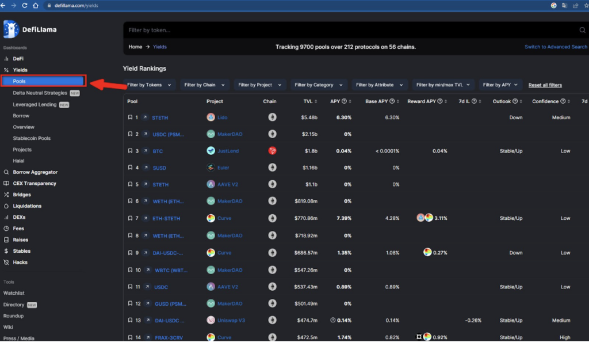Click the Confidence info icon
Image resolution: width=589 pixels, height=342 pixels.
(563, 101)
